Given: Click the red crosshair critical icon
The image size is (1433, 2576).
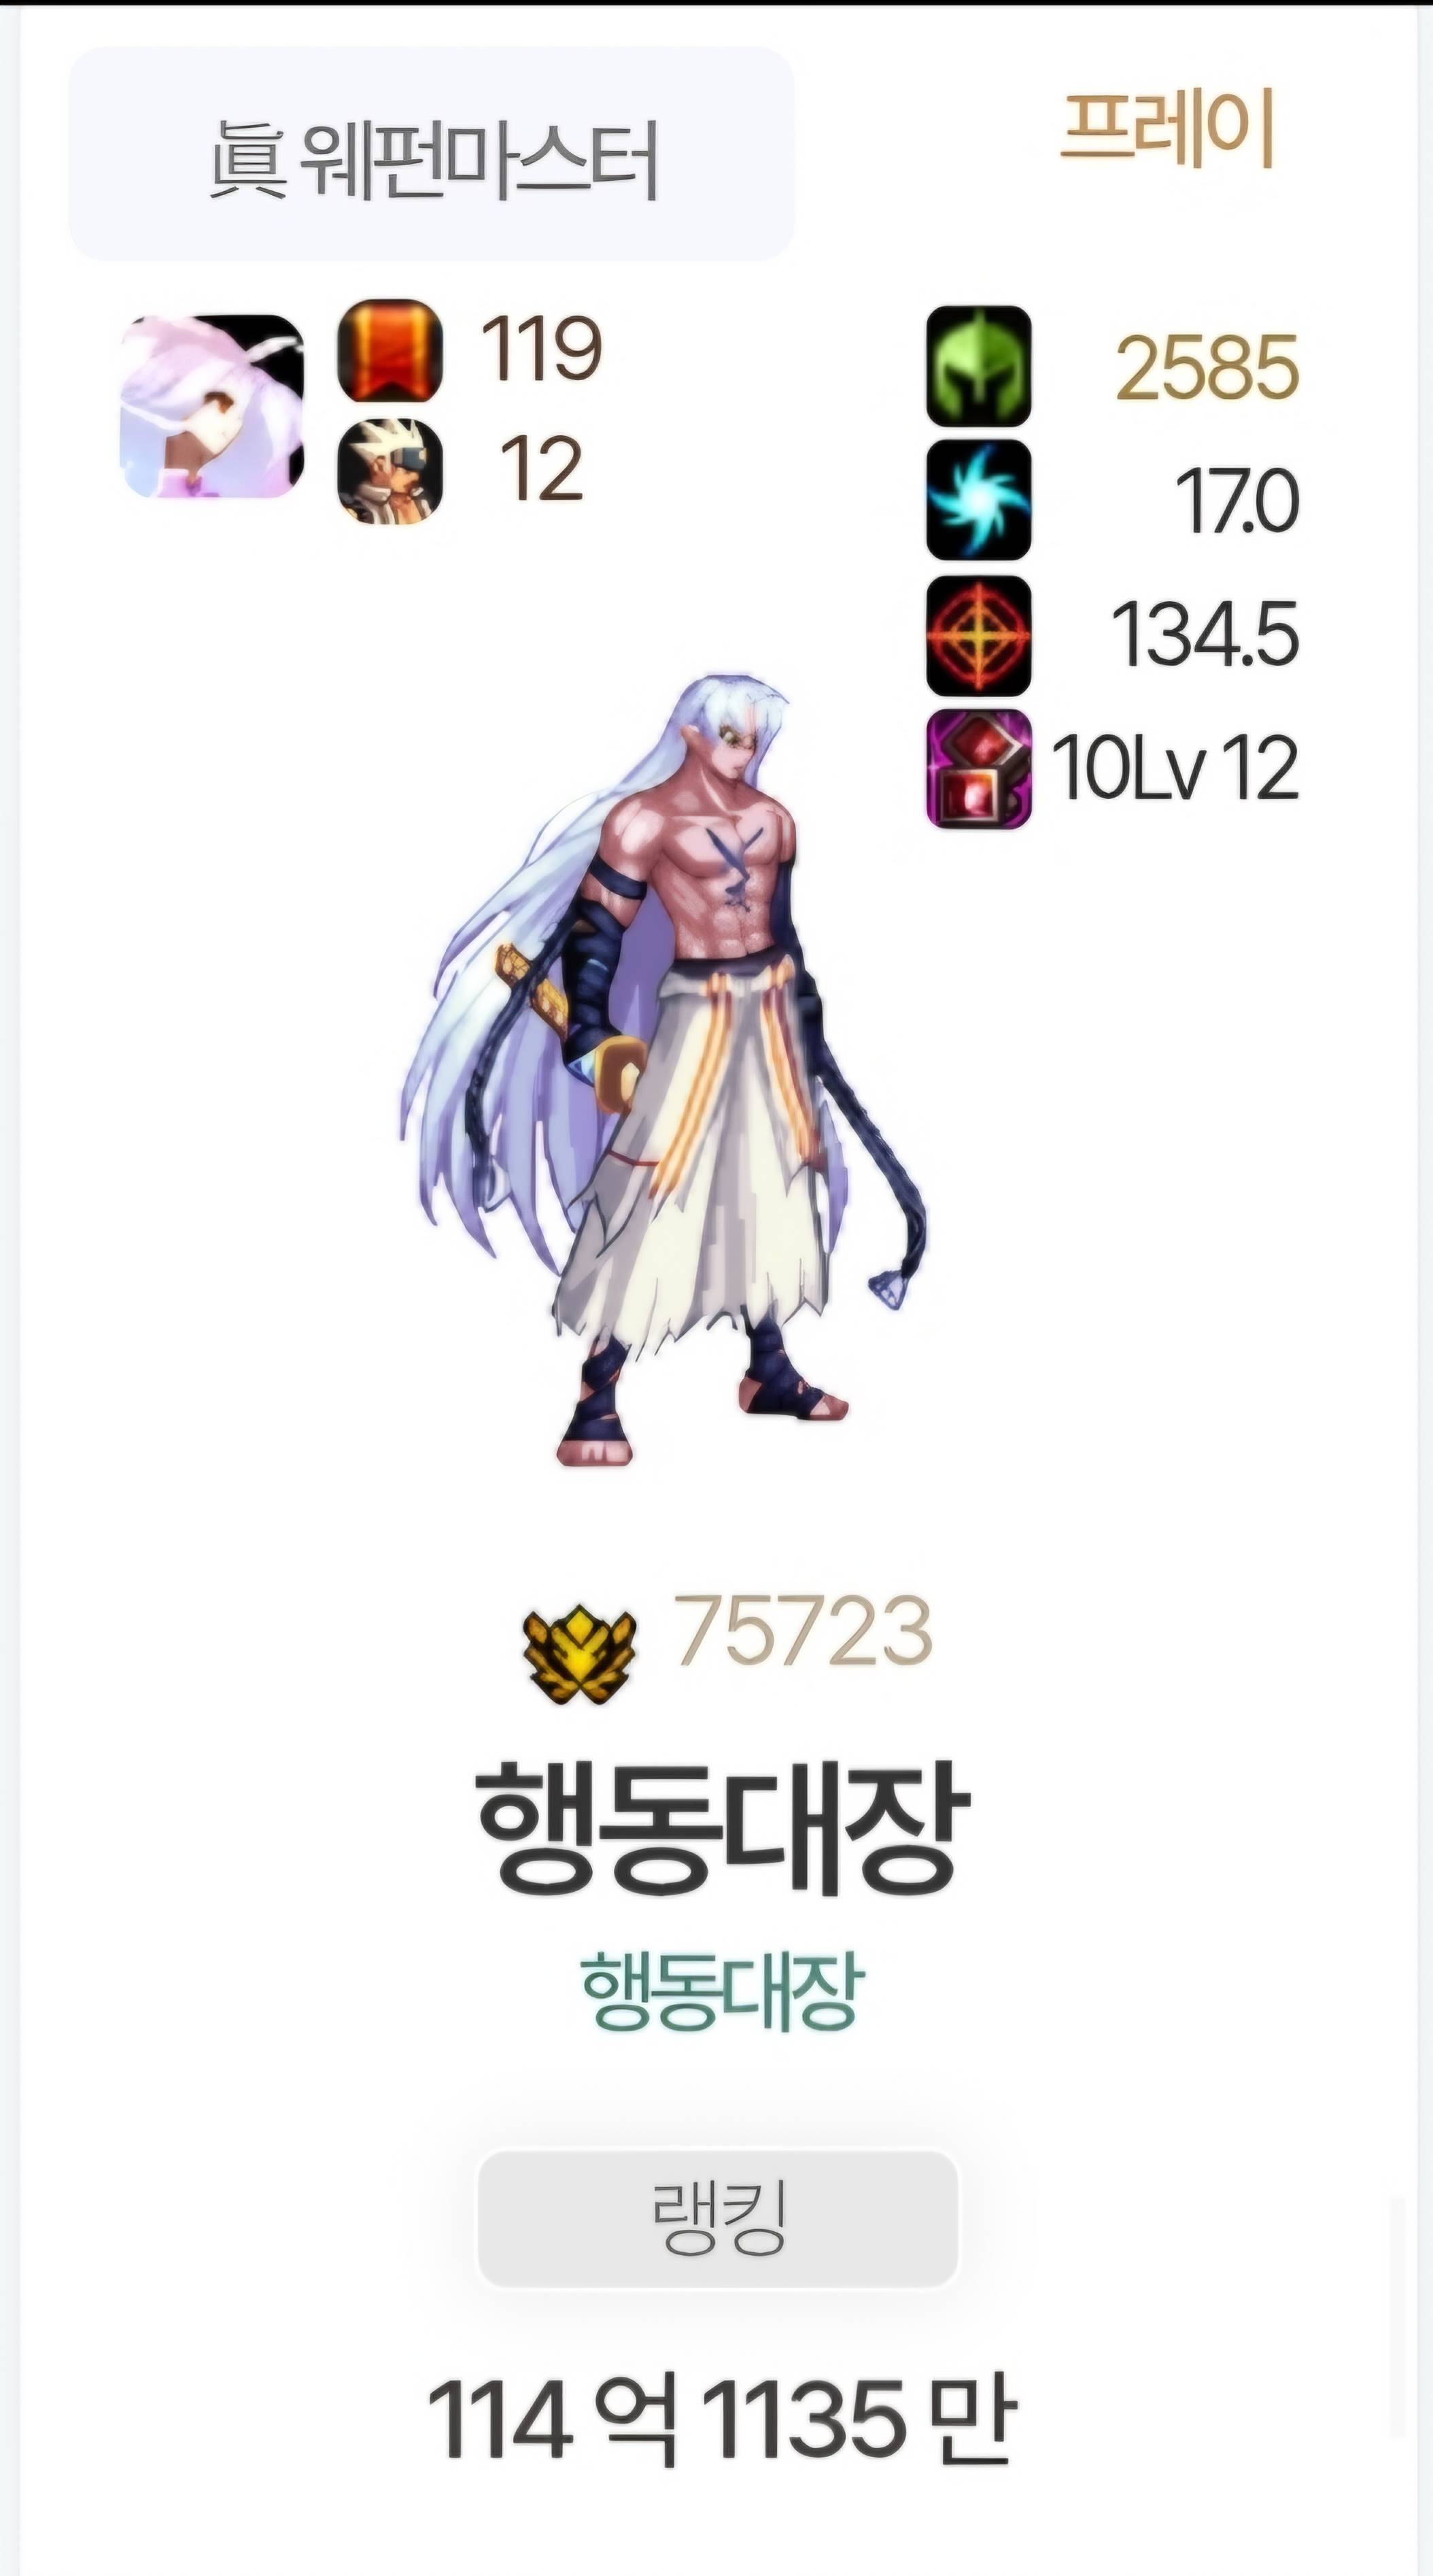Looking at the screenshot, I should point(978,635).
